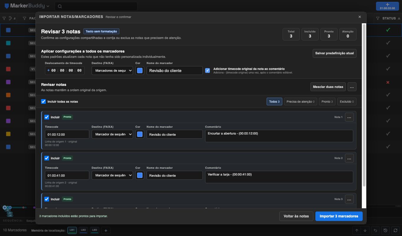Toggle the plus sign of the timecode offset

tap(48, 71)
